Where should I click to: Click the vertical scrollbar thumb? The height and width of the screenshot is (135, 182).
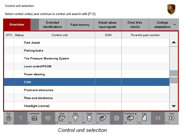174,77
